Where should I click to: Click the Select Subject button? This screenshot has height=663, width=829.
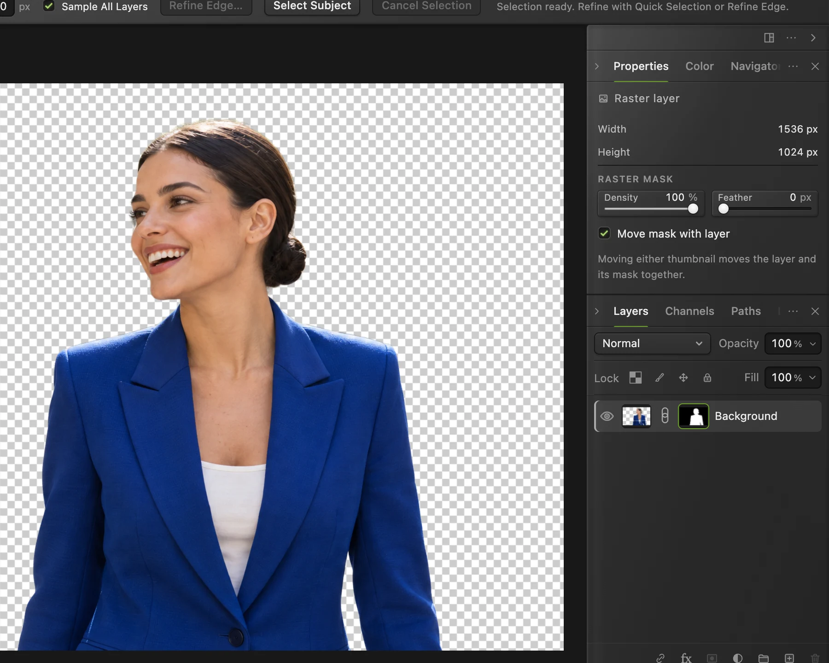click(312, 6)
